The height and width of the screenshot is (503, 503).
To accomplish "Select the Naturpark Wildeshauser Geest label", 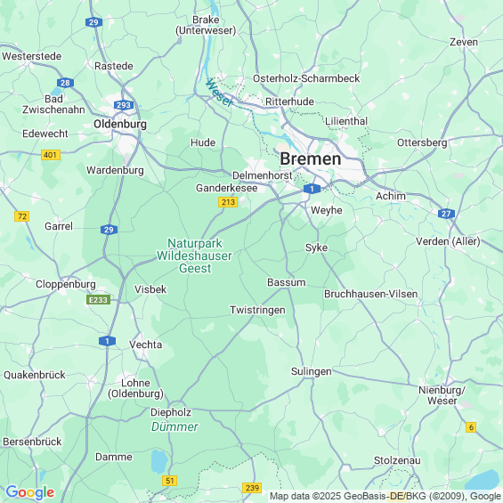I will [x=194, y=256].
